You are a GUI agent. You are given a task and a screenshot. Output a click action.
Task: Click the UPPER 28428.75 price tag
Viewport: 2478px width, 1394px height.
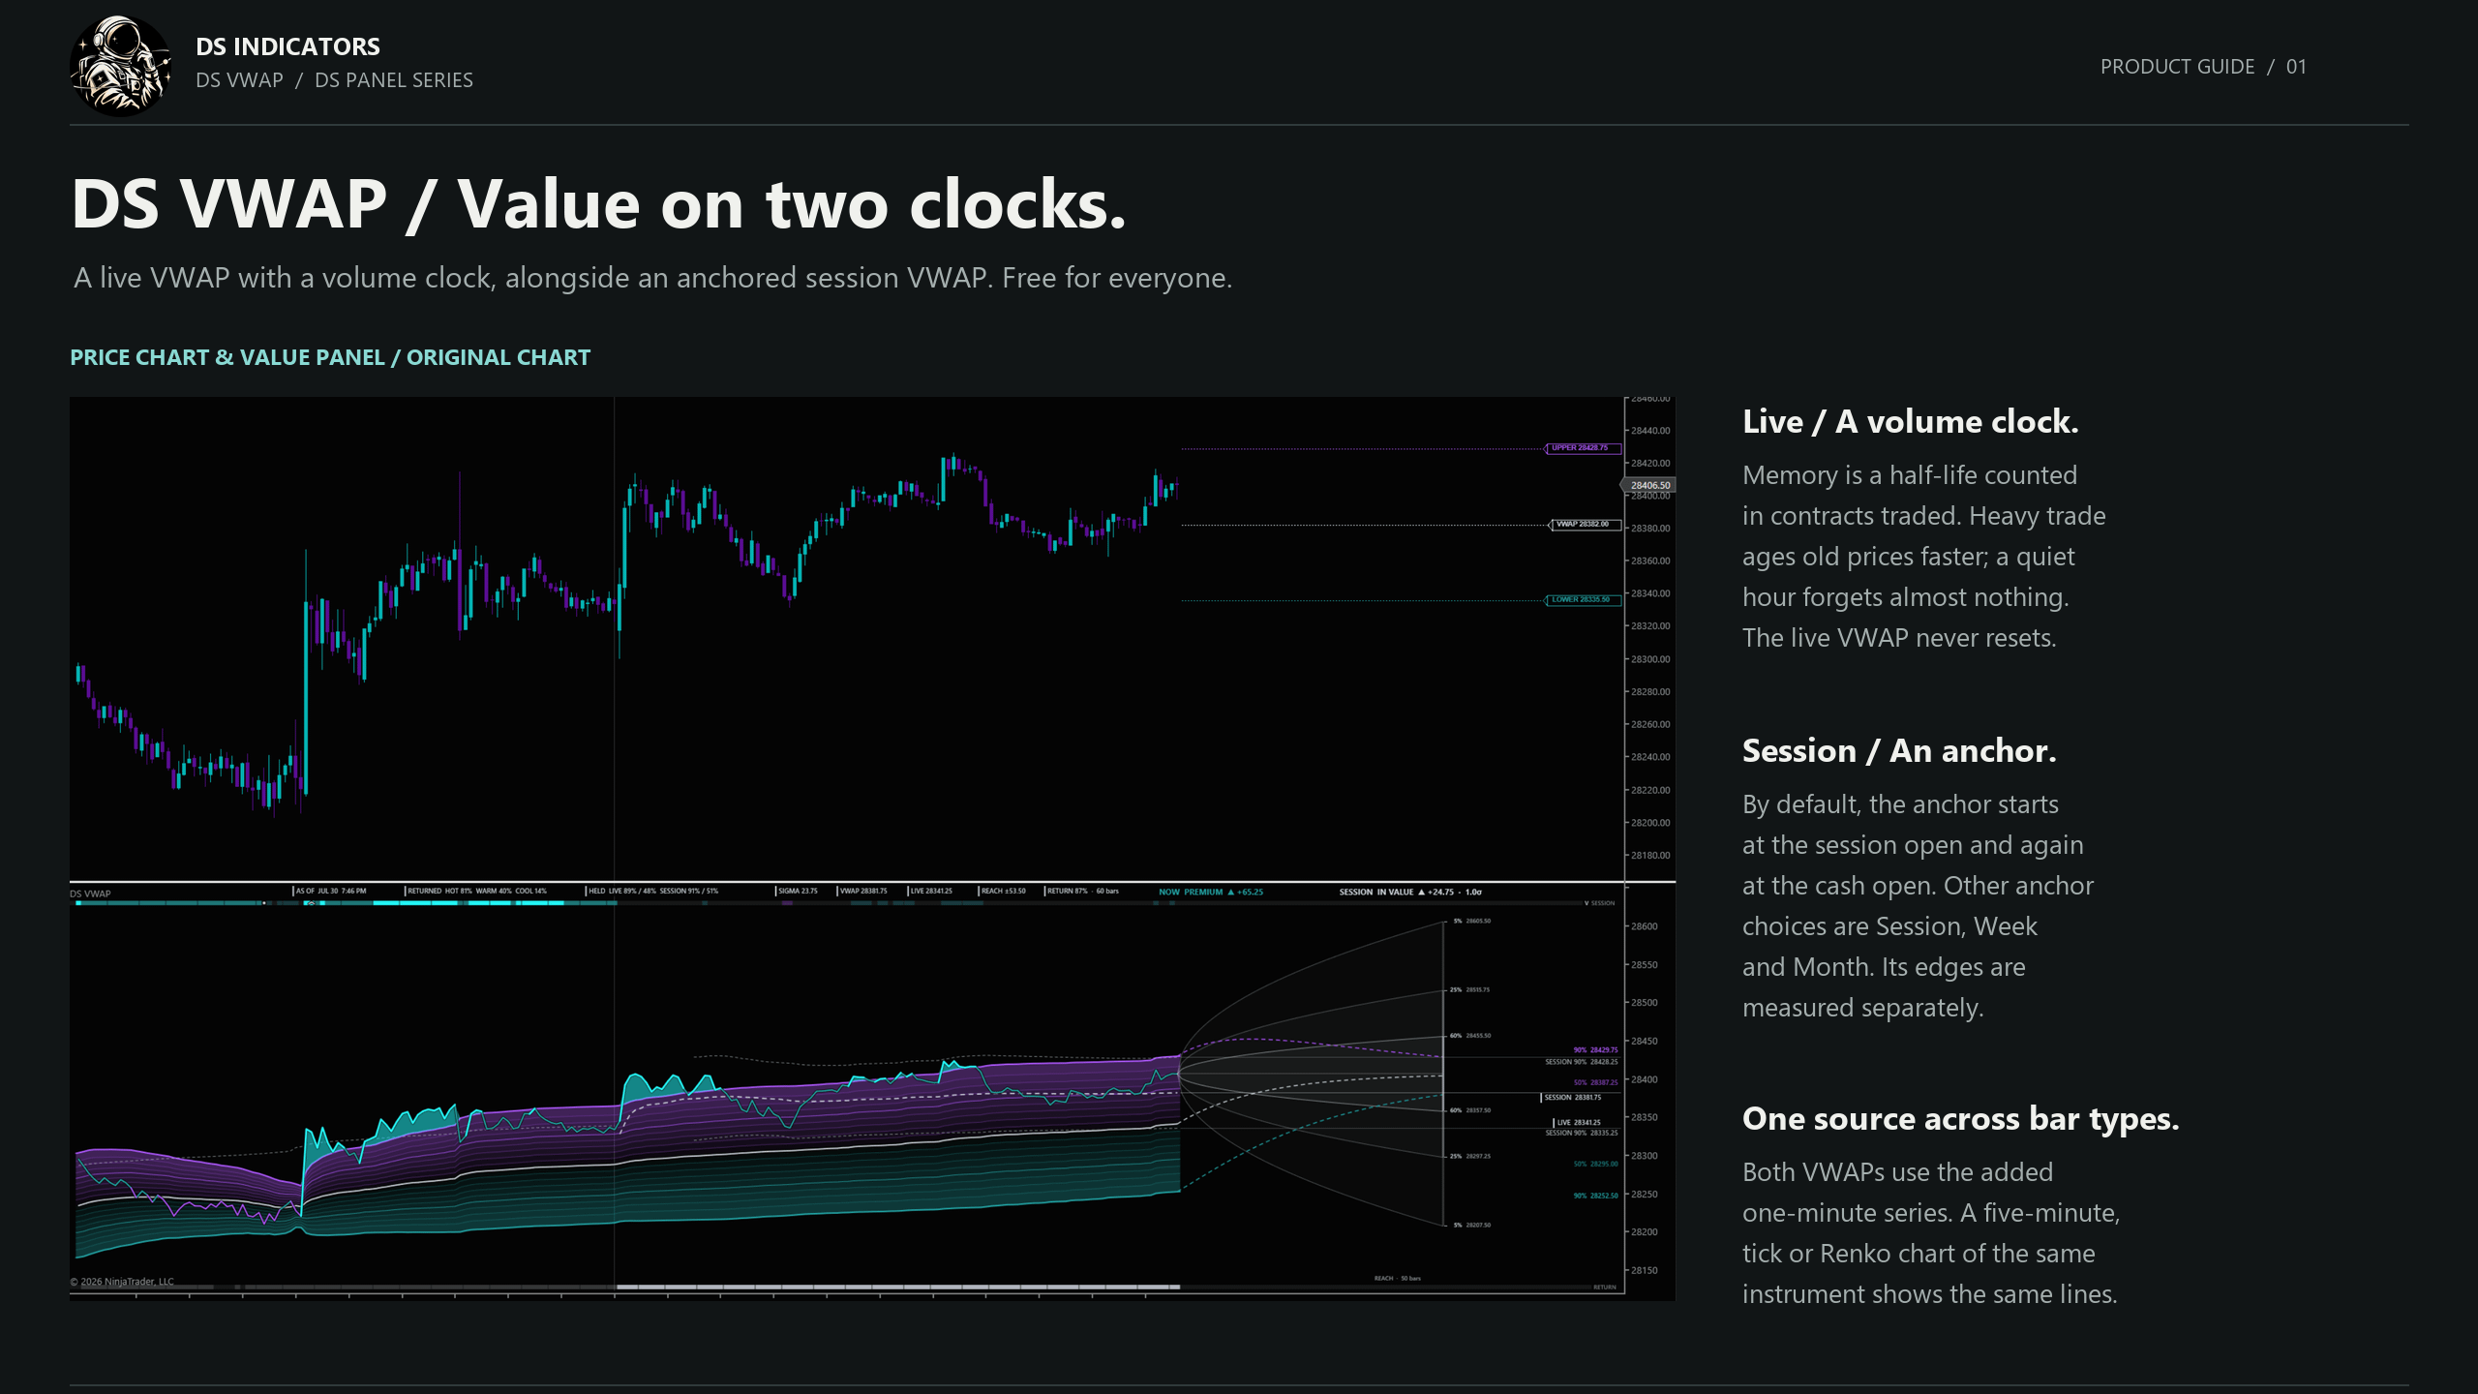(1583, 448)
